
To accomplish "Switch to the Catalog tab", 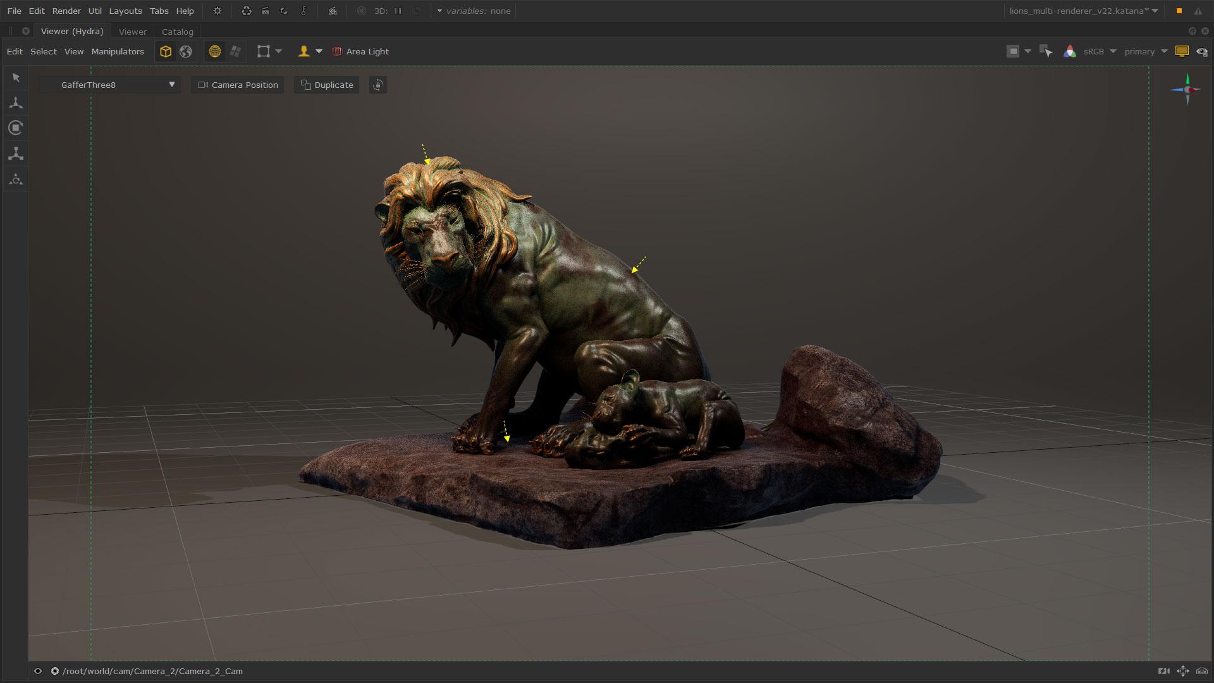I will pos(177,32).
